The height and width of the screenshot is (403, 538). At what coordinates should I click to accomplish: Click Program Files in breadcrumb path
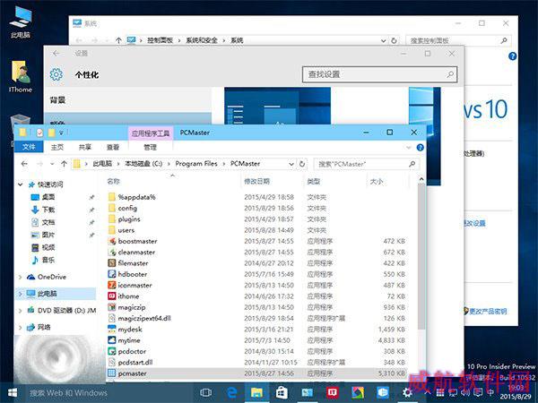196,164
